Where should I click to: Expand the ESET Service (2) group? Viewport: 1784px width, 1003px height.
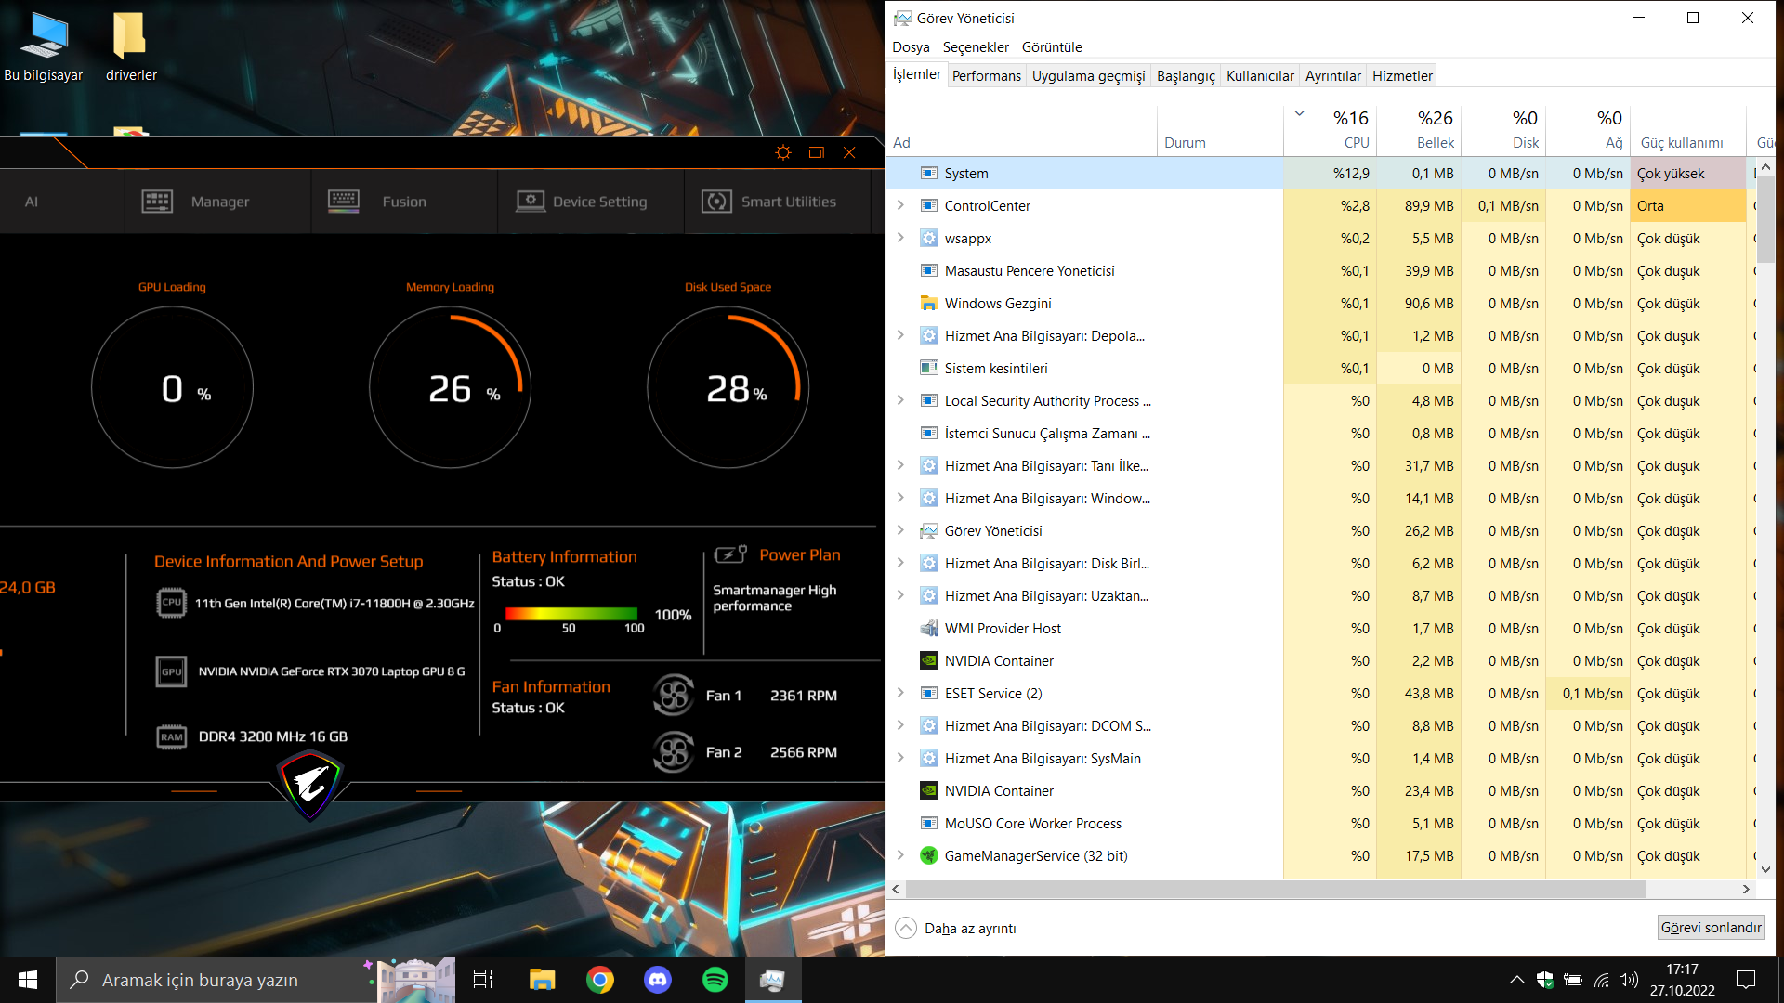(899, 693)
